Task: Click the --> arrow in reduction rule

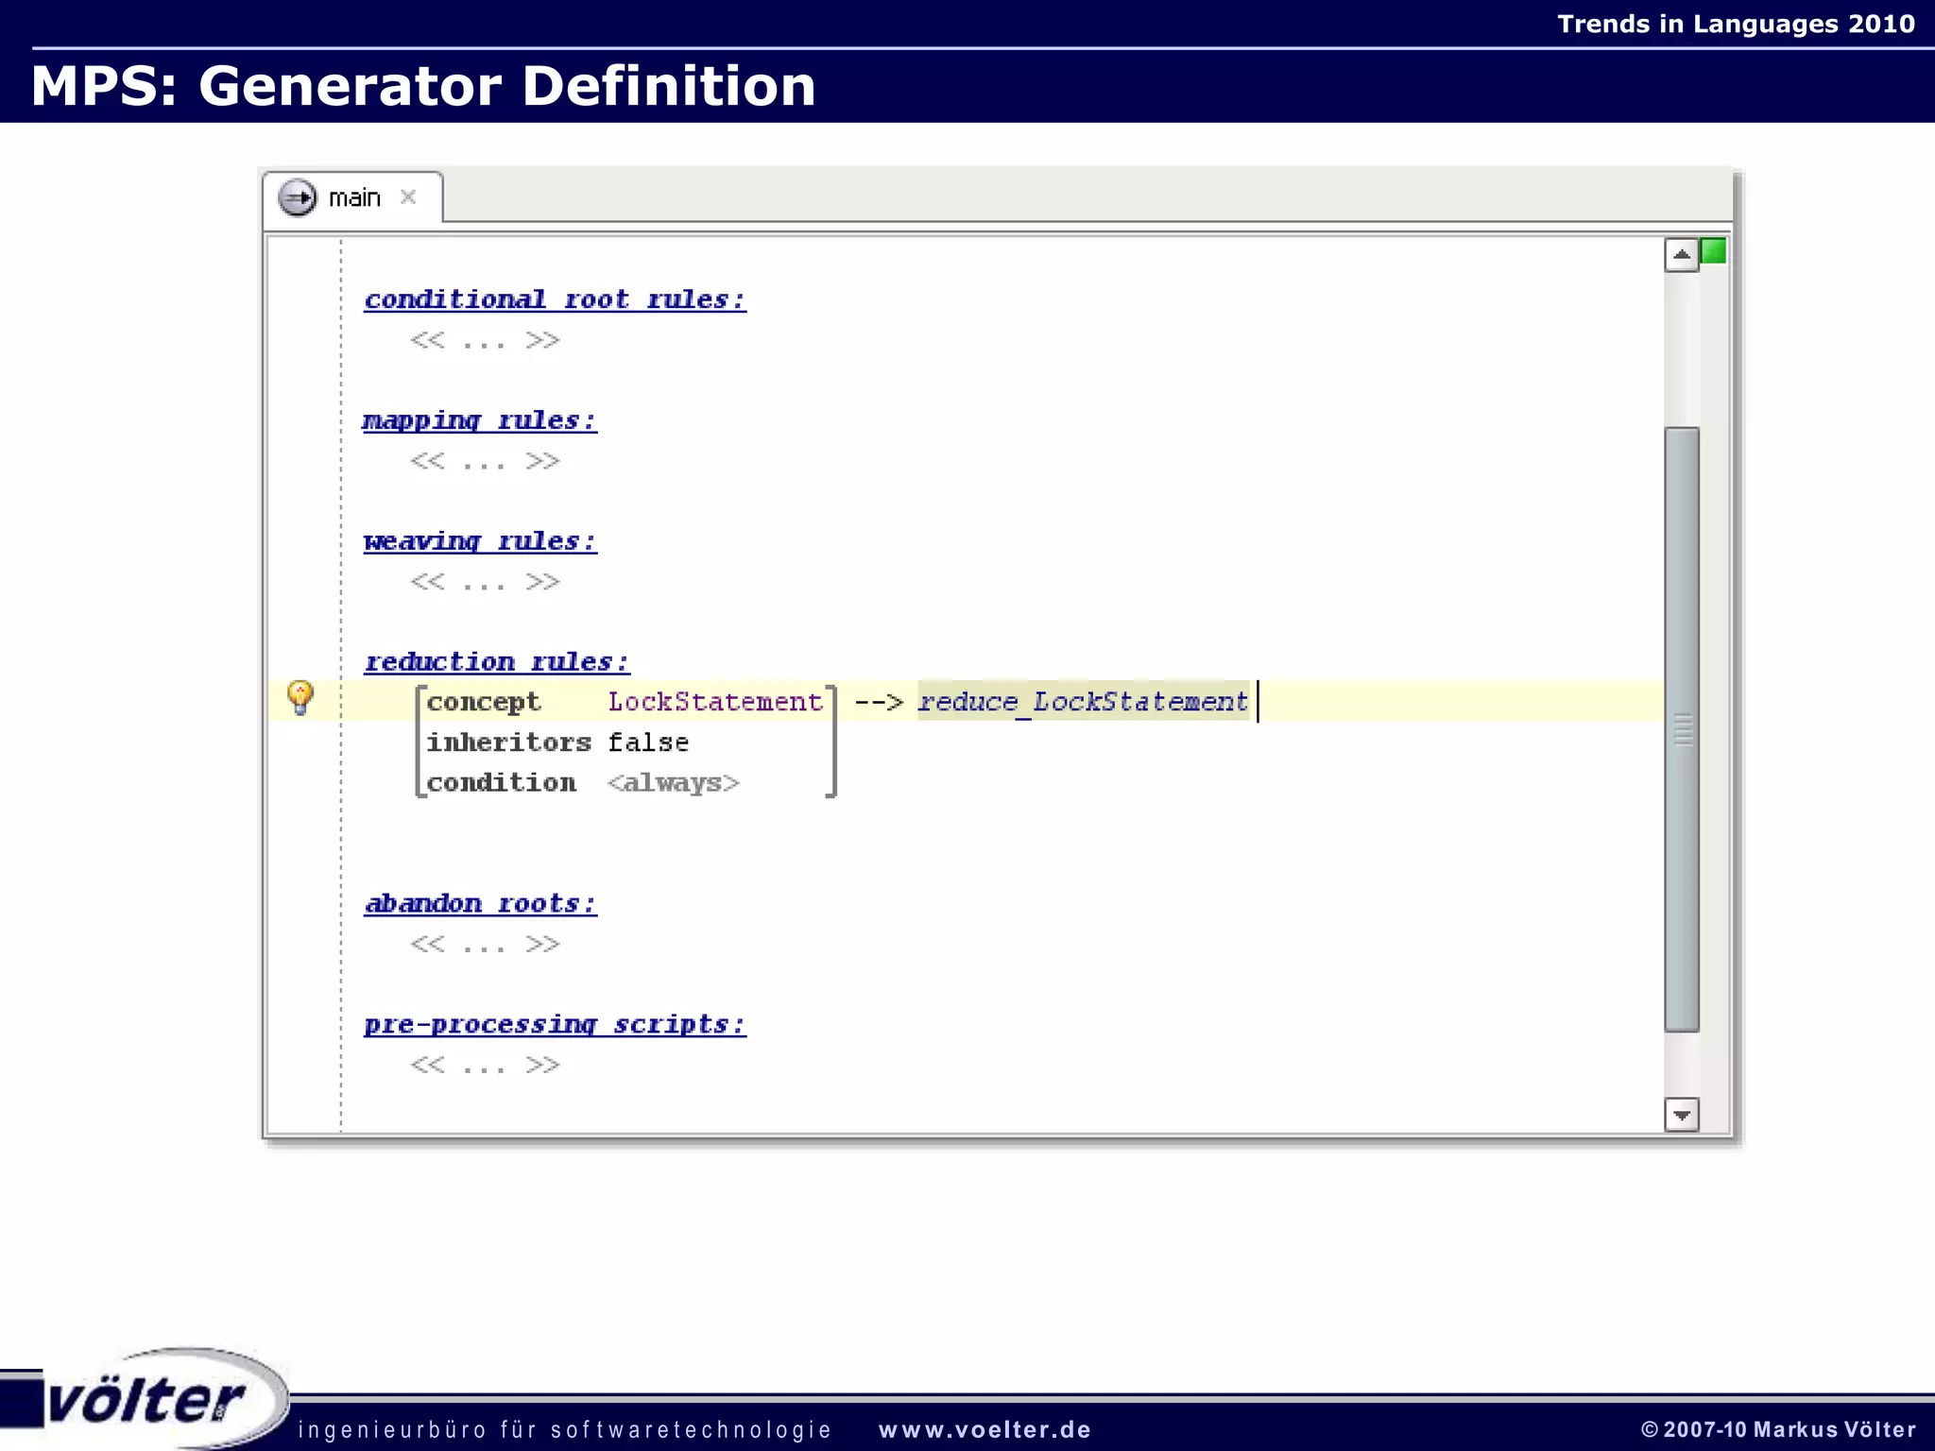Action: pyautogui.click(x=879, y=702)
